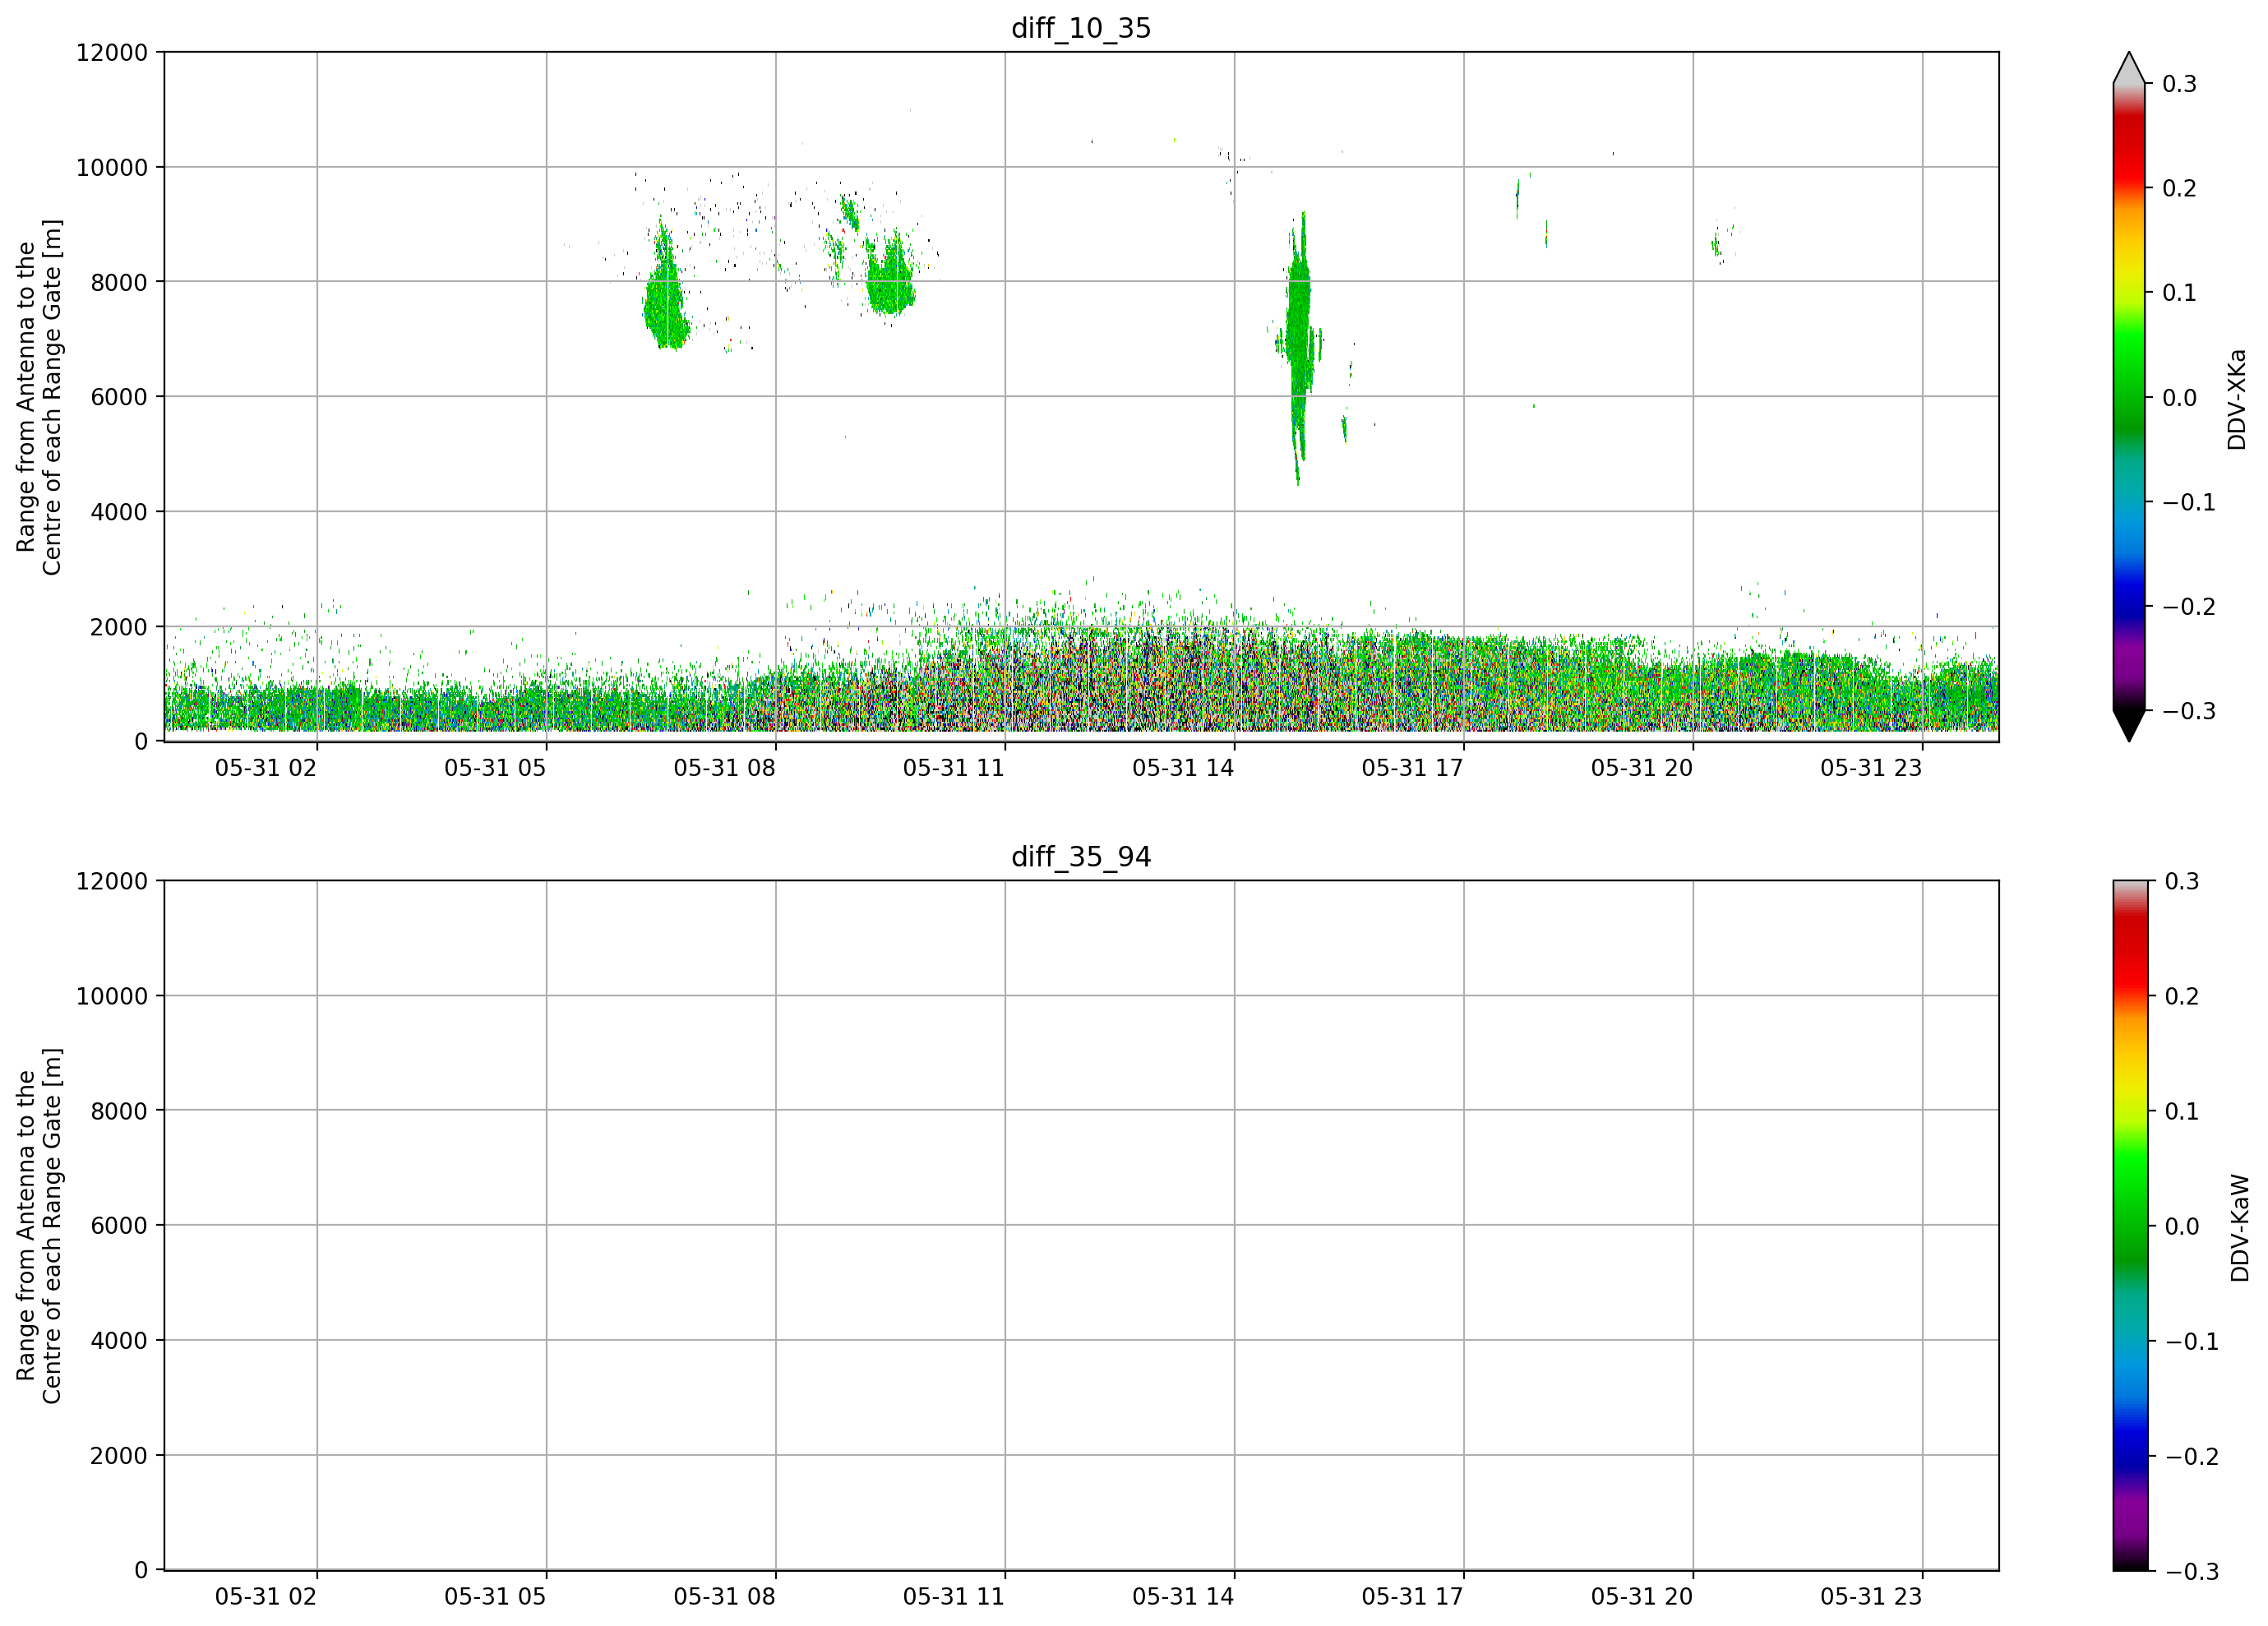Click the top gray arrow of the upper colorbar
2268x1626 pixels.
2129,67
